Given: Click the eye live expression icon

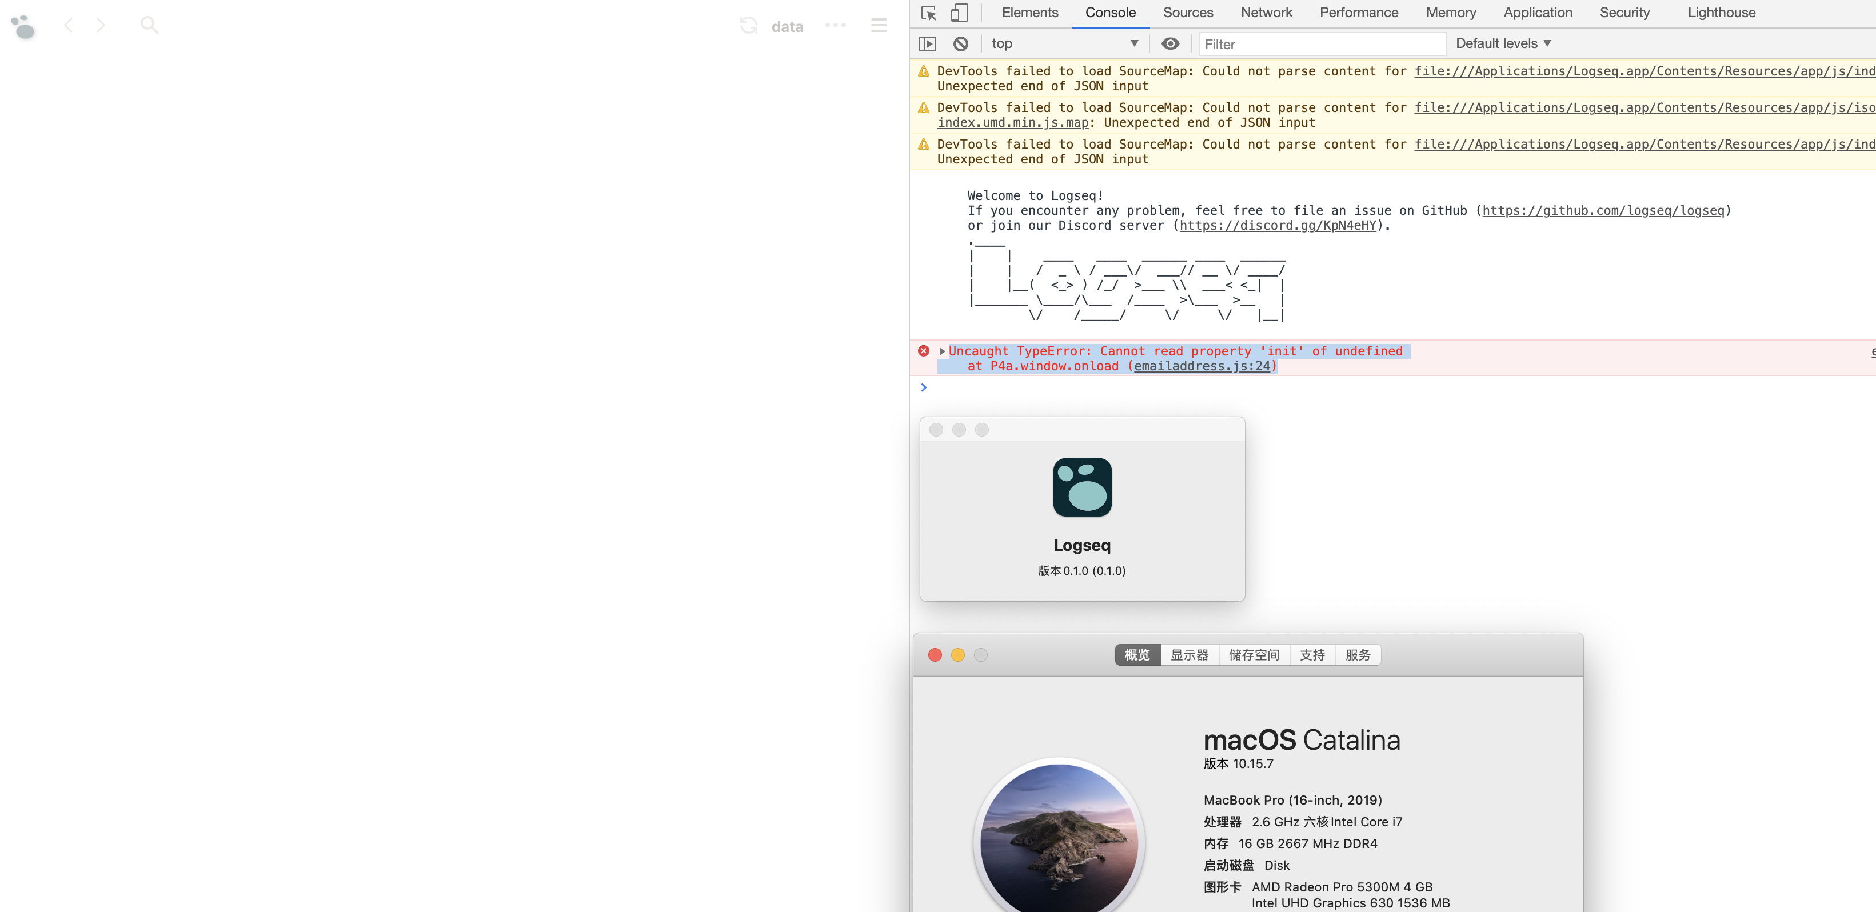Looking at the screenshot, I should coord(1169,43).
